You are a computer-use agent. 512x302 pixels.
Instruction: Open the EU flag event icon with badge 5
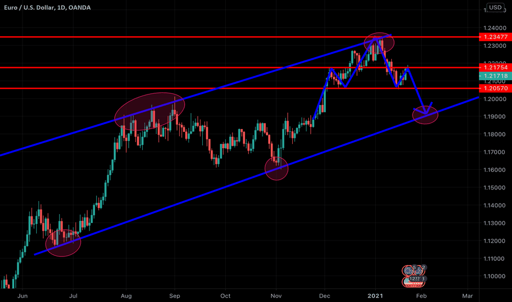[x=408, y=271]
